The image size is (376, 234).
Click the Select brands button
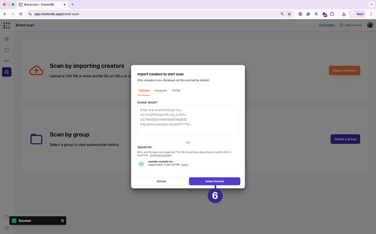pyautogui.click(x=214, y=181)
